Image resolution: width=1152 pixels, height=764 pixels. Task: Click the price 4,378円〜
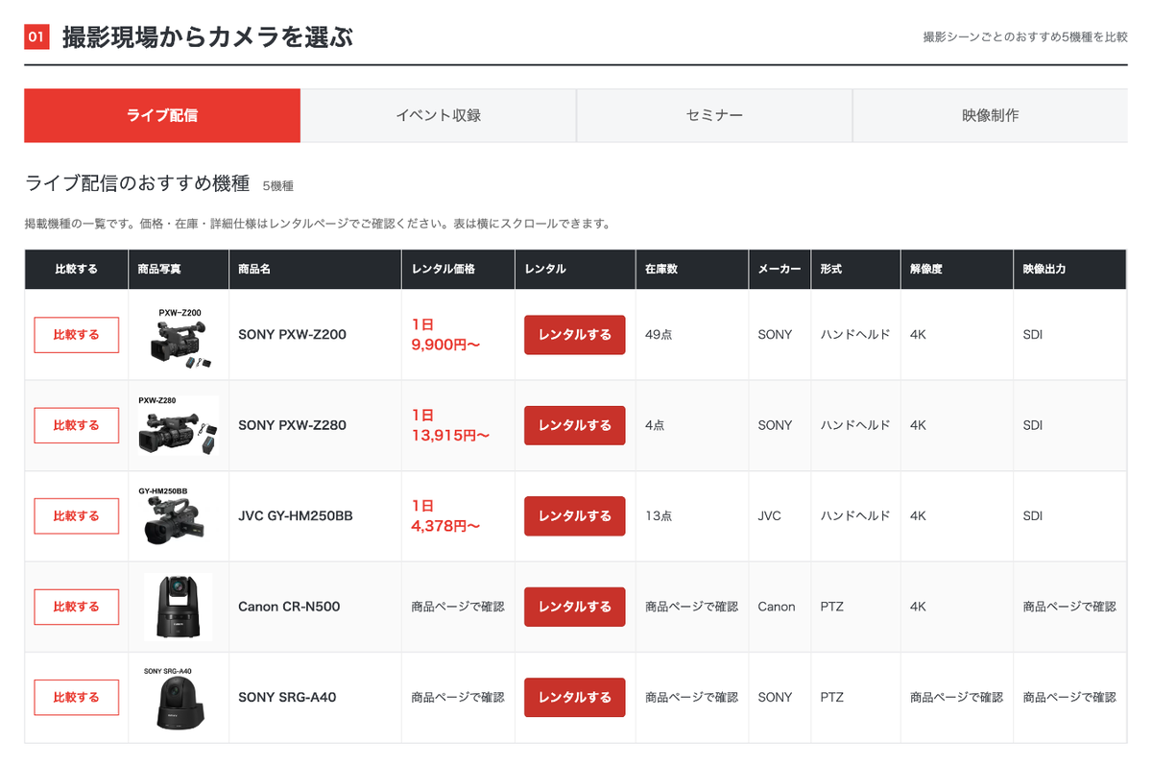pyautogui.click(x=445, y=526)
